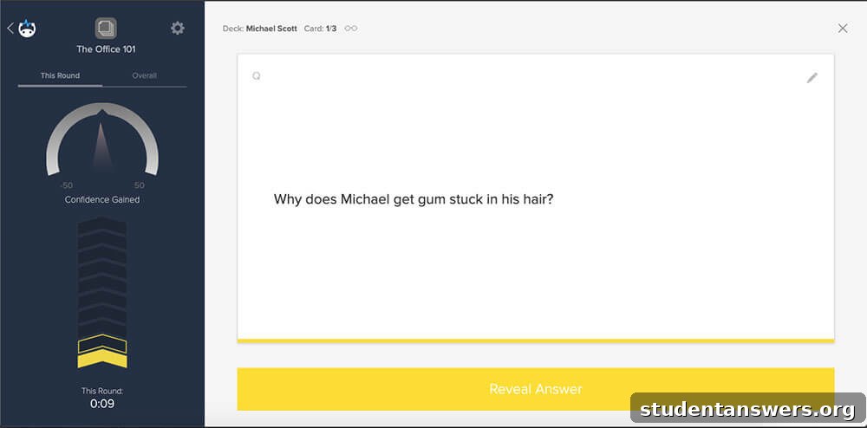Click the Confidence Gained label
The height and width of the screenshot is (428, 867).
[102, 200]
